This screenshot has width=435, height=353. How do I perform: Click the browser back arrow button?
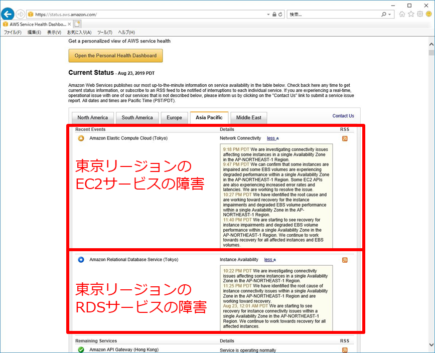coord(8,14)
